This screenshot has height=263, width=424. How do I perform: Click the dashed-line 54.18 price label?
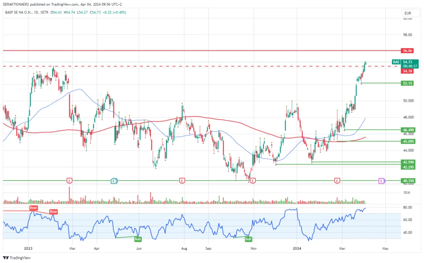(x=407, y=71)
